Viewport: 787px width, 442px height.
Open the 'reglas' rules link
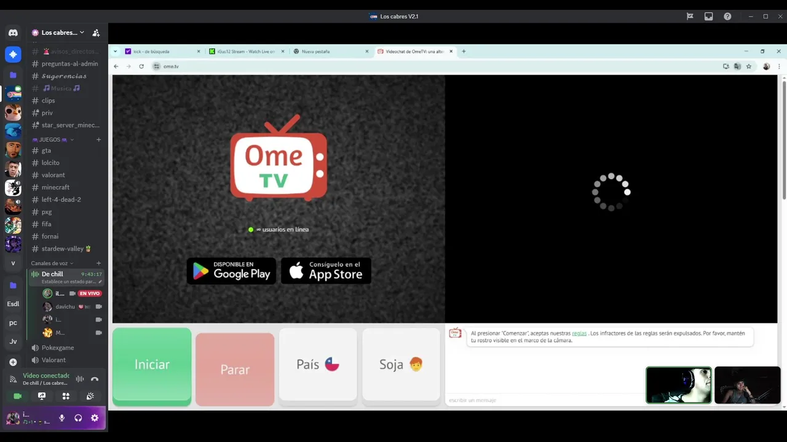tap(579, 333)
